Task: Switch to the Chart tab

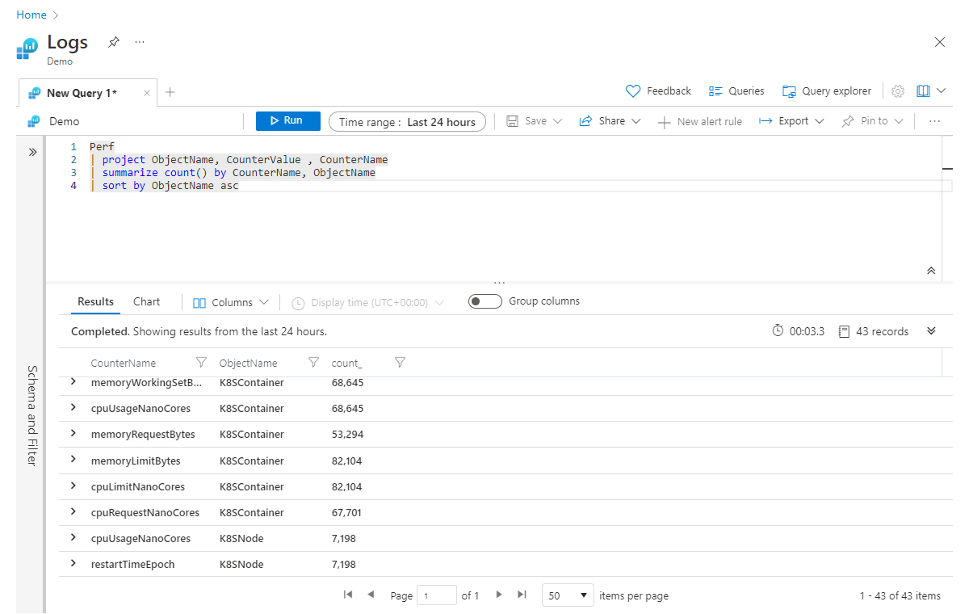Action: tap(146, 301)
